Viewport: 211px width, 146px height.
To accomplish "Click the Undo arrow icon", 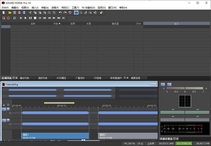I will point(60,13).
